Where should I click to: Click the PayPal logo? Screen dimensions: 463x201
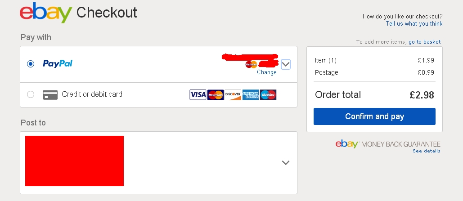58,63
